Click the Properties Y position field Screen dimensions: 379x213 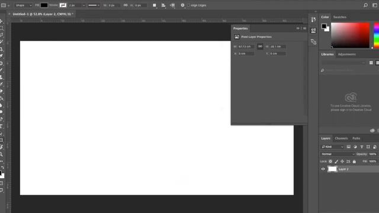point(278,54)
